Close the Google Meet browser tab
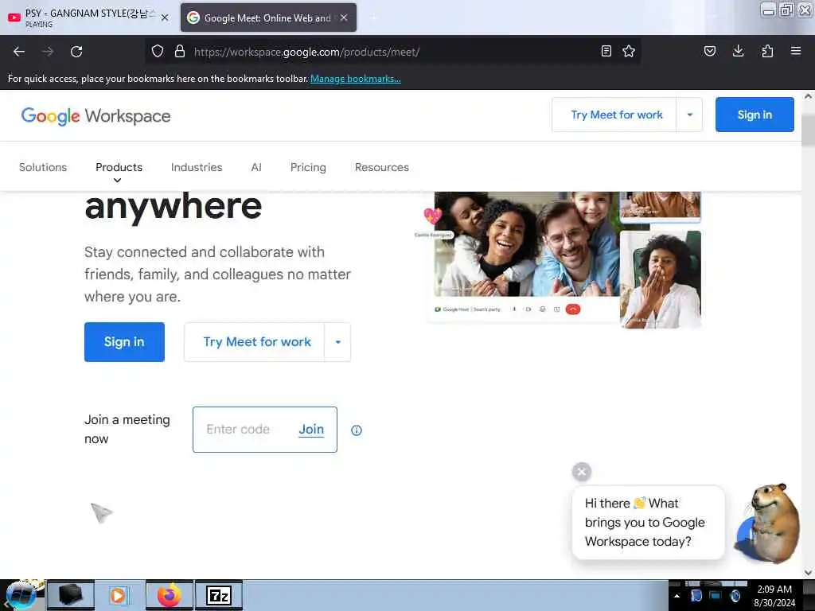This screenshot has width=815, height=611. click(x=344, y=18)
